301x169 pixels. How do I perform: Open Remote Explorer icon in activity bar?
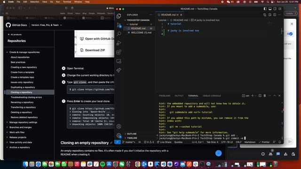[119, 61]
